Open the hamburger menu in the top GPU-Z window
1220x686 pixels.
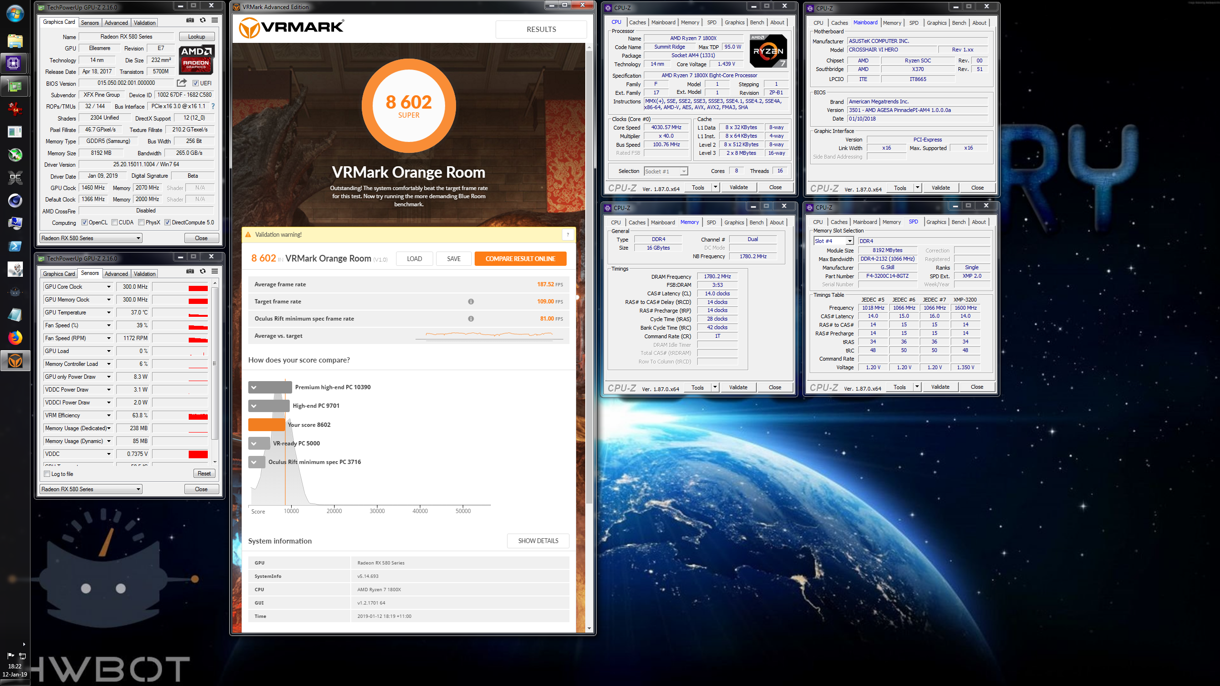pyautogui.click(x=215, y=20)
